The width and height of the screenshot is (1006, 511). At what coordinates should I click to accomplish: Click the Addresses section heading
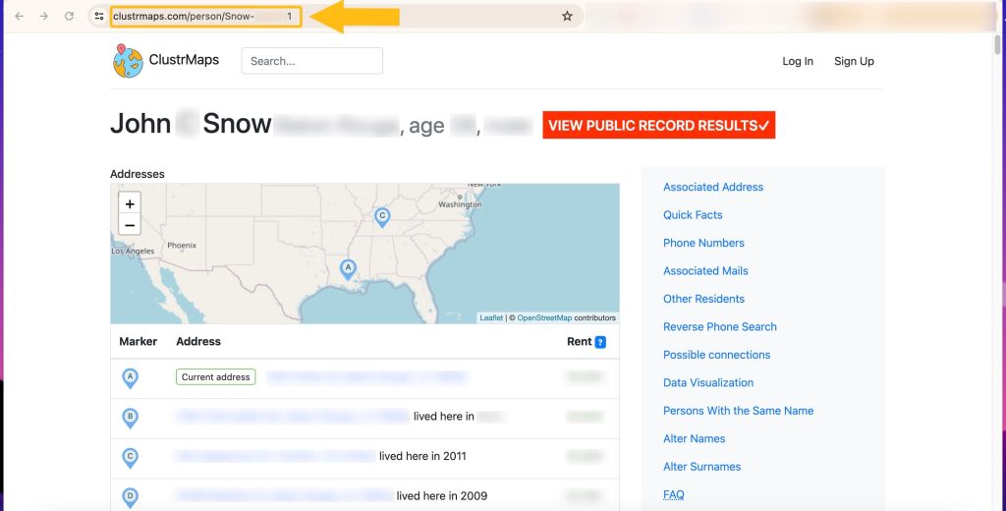point(138,174)
